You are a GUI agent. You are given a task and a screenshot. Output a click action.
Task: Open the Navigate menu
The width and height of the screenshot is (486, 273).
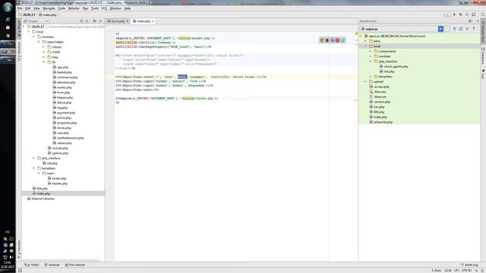[49, 8]
